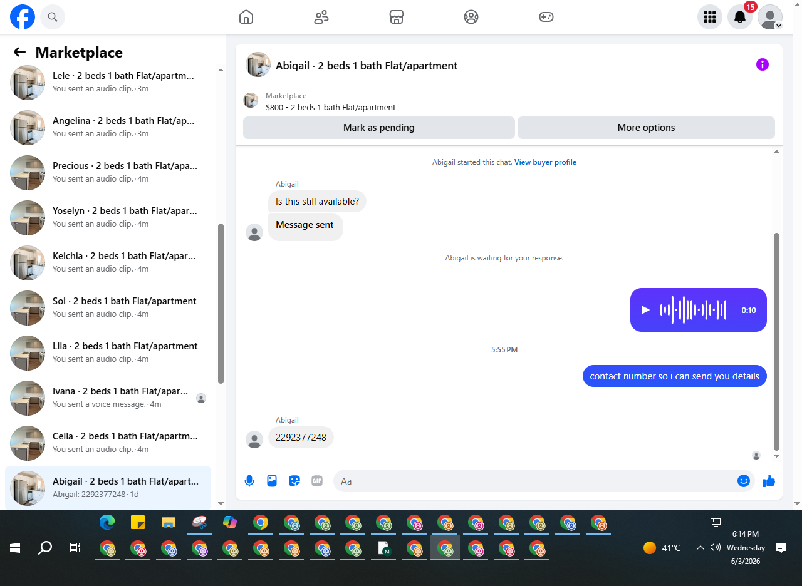The height and width of the screenshot is (586, 802).
Task: Open the account profile menu
Action: 770,17
